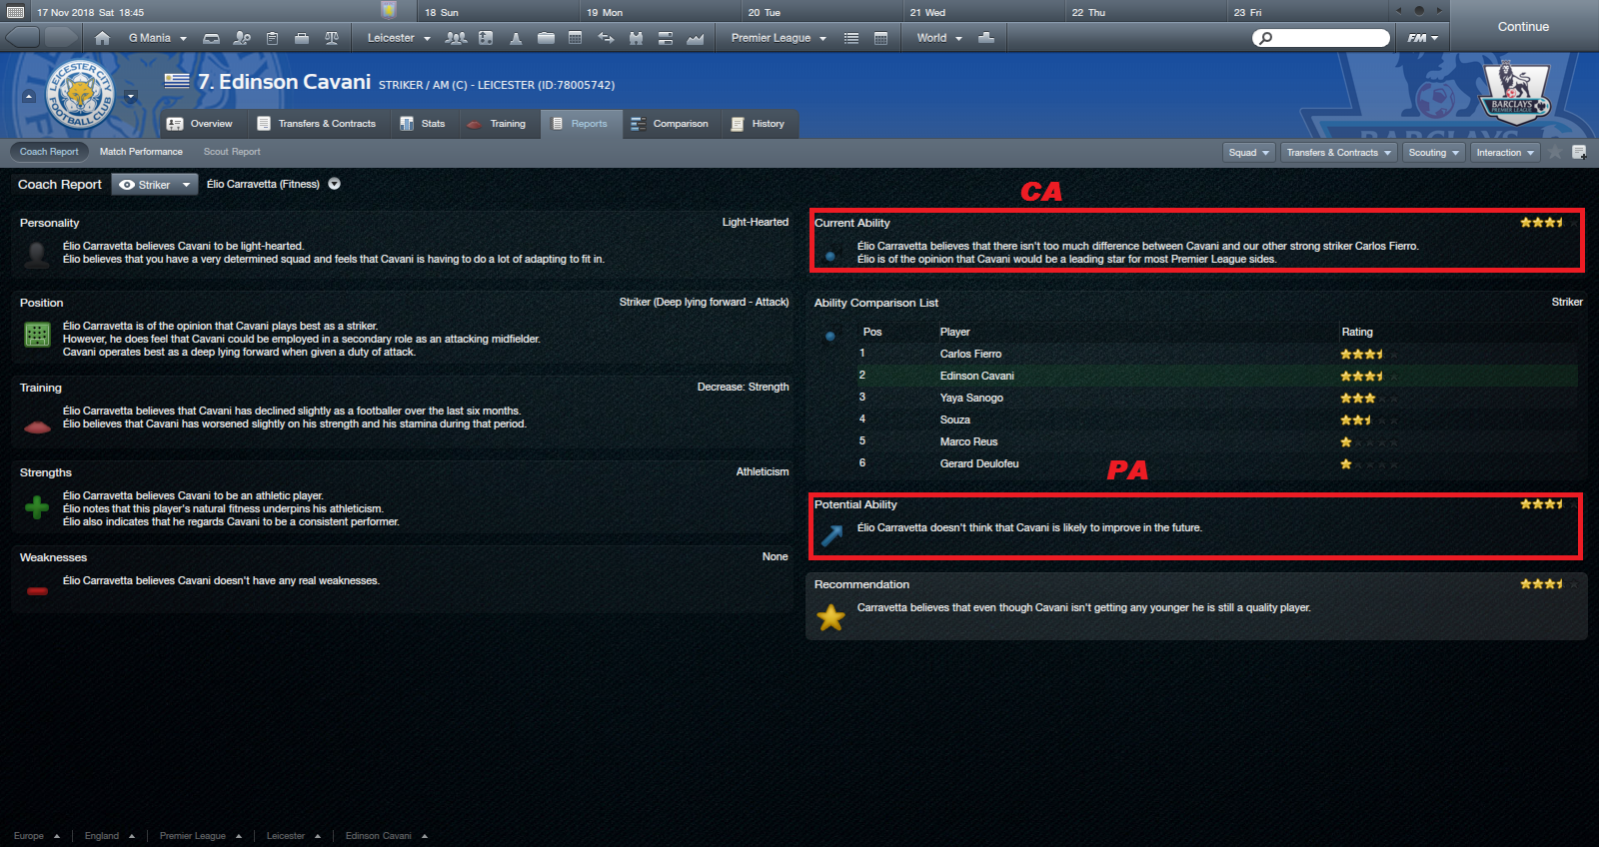Image resolution: width=1599 pixels, height=847 pixels.
Task: Click the search input field
Action: pyautogui.click(x=1321, y=38)
